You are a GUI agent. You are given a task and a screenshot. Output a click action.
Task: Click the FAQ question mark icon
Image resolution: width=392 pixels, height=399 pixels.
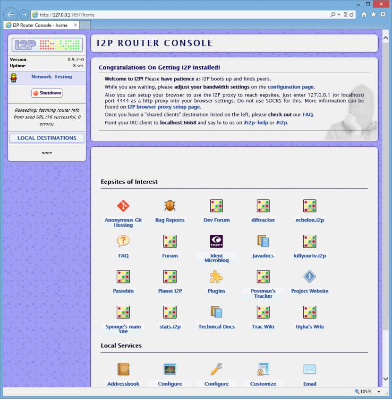click(x=123, y=241)
